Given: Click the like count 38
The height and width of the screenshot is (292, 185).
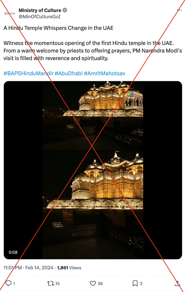Looking at the screenshot, I should click(100, 284).
